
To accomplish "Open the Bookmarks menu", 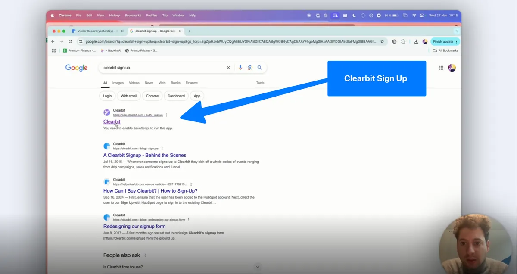I will click(133, 15).
